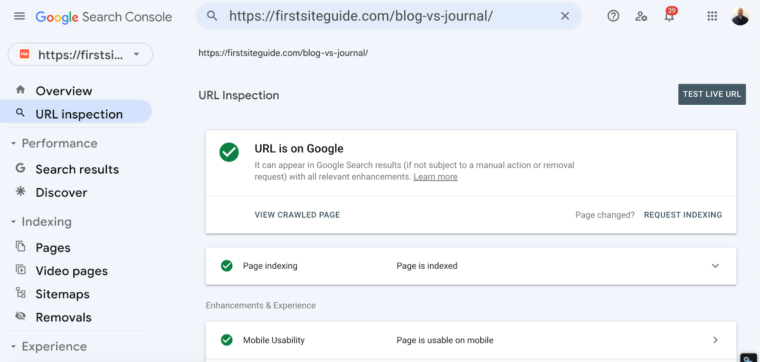Image resolution: width=760 pixels, height=362 pixels.
Task: Click the URL inspection search input
Action: pos(380,16)
